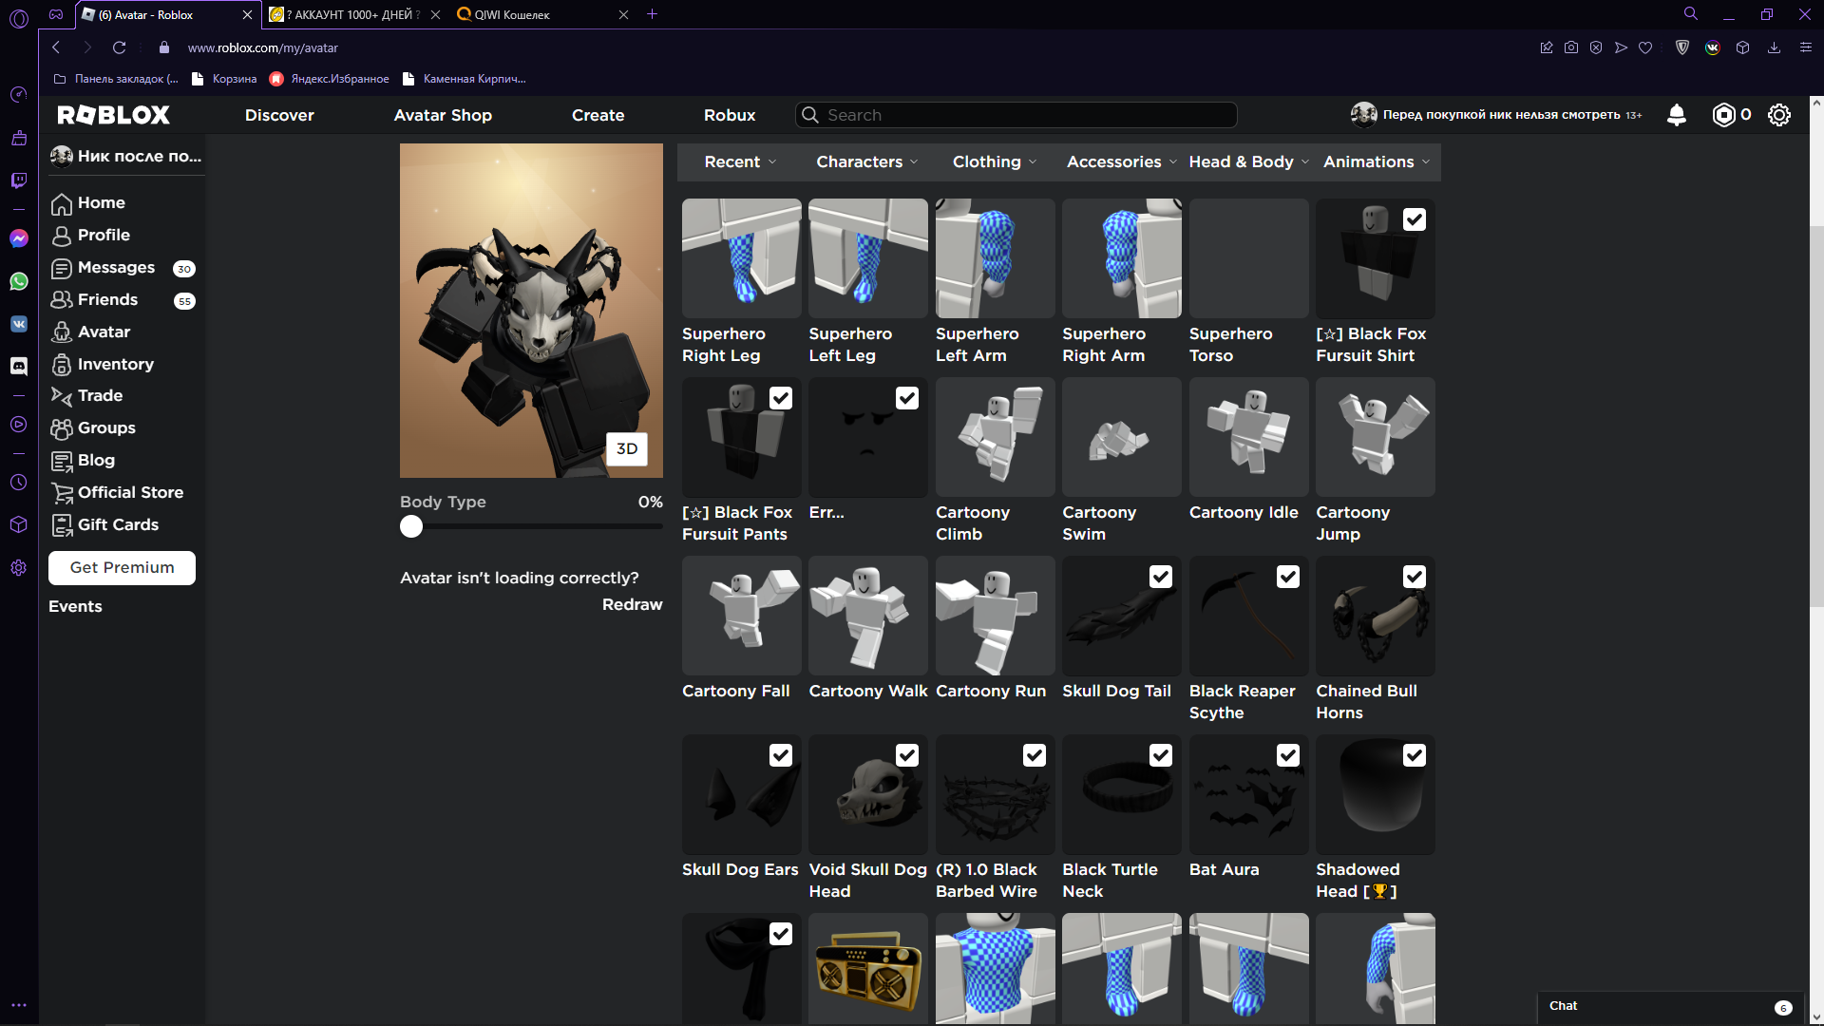Uncheck Black Turtle Neck item
The width and height of the screenshot is (1824, 1026).
pos(1161,755)
